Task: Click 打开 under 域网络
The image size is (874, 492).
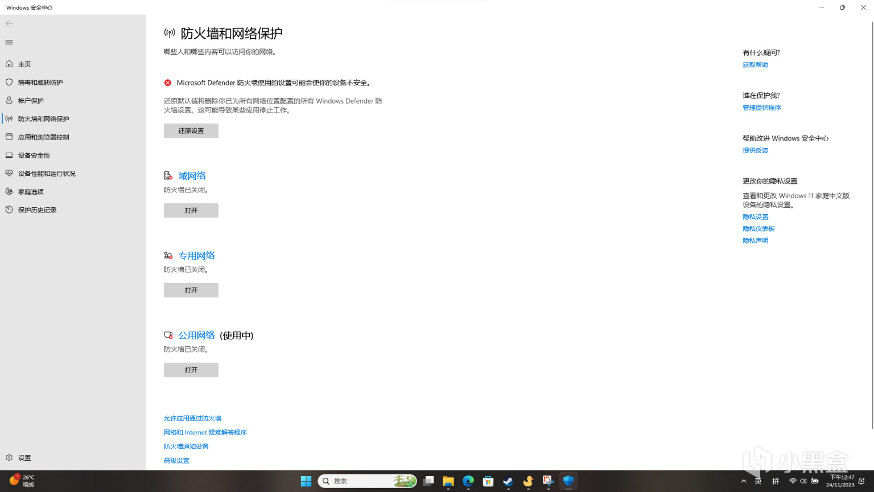Action: [x=191, y=210]
